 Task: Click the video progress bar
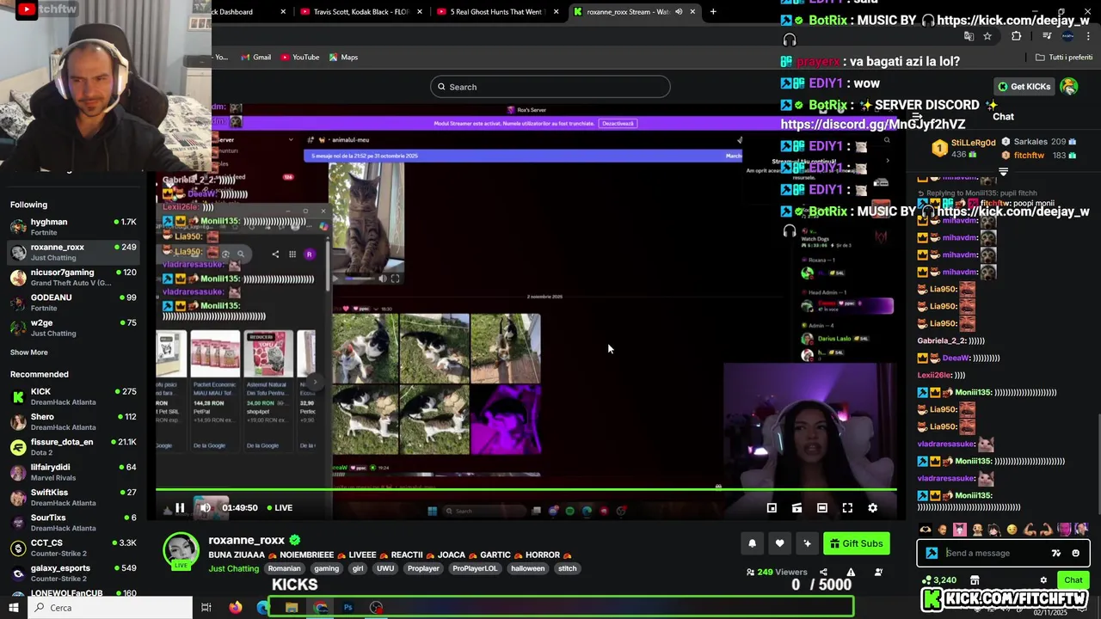[x=526, y=490]
